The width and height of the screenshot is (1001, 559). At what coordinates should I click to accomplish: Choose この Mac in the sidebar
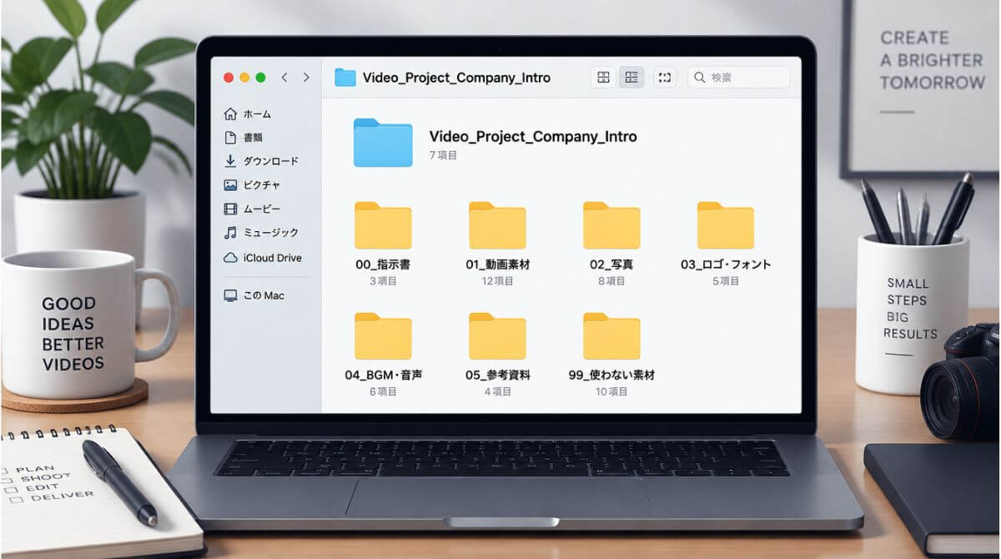254,295
